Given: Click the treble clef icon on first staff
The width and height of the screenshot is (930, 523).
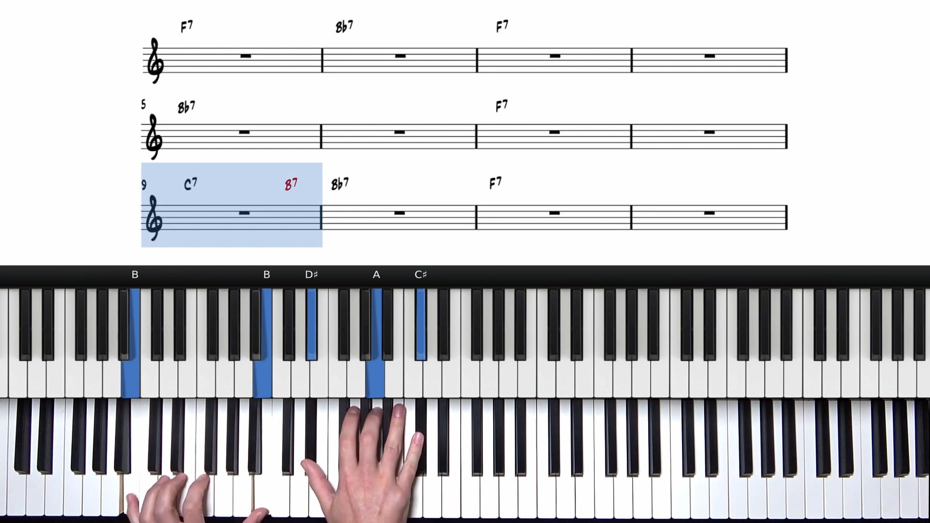Looking at the screenshot, I should pos(155,60).
